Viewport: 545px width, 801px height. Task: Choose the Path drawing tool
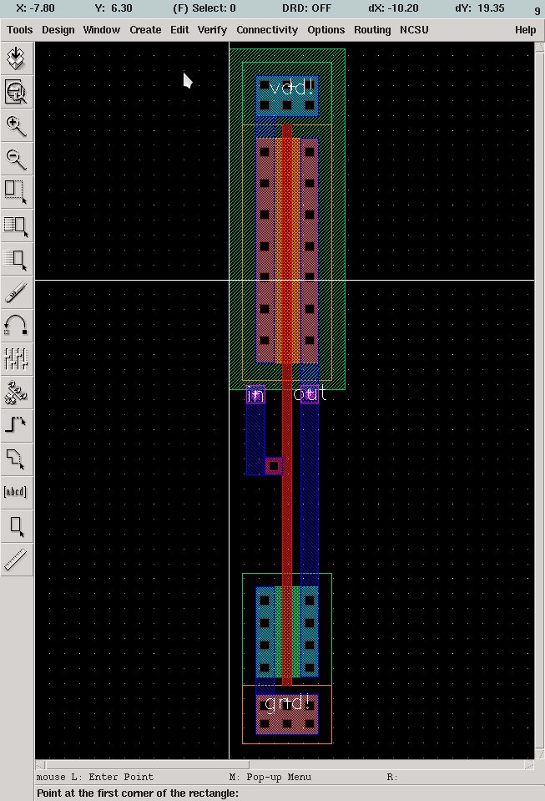coord(17,425)
